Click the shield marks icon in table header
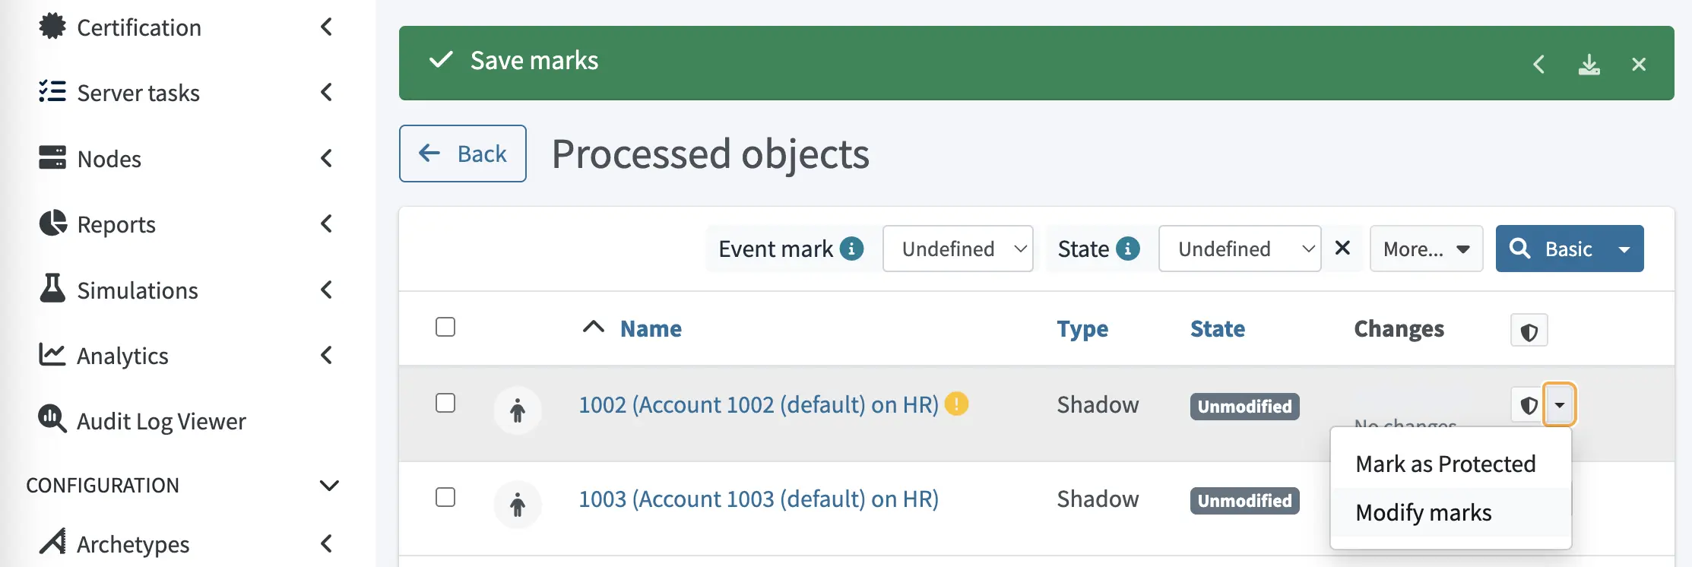This screenshot has width=1692, height=567. pyautogui.click(x=1529, y=331)
